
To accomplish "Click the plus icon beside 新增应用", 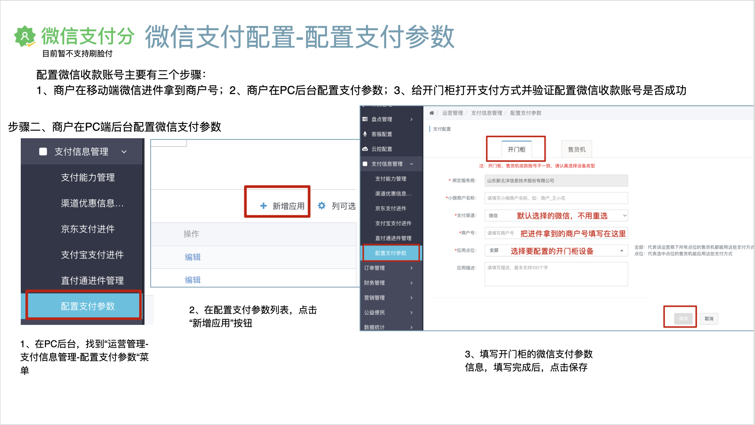I will click(x=263, y=206).
